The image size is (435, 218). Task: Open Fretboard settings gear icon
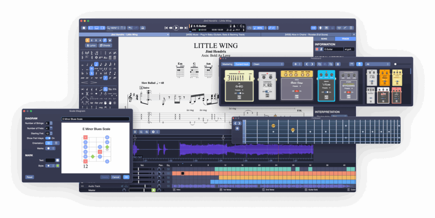point(237,128)
